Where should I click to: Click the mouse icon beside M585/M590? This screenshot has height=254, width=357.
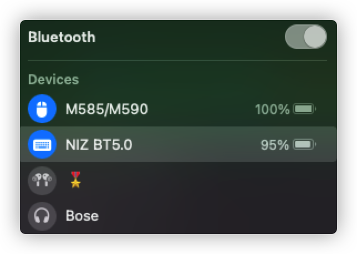(x=42, y=109)
